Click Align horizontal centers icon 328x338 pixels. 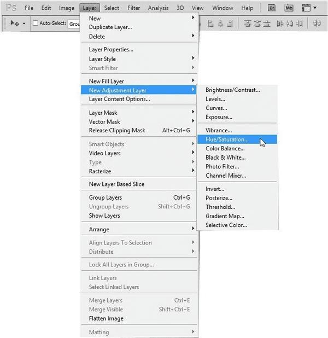pos(220,24)
